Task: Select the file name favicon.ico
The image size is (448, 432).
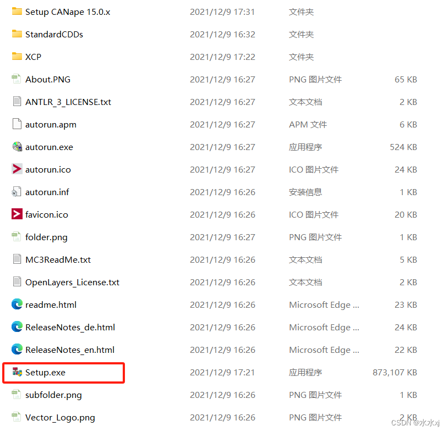Action: click(x=47, y=214)
